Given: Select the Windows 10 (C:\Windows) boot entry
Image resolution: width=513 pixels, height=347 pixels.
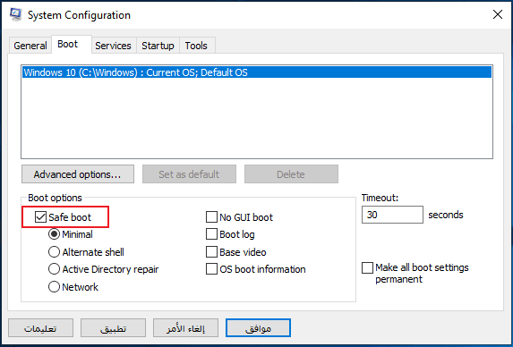Looking at the screenshot, I should point(257,72).
